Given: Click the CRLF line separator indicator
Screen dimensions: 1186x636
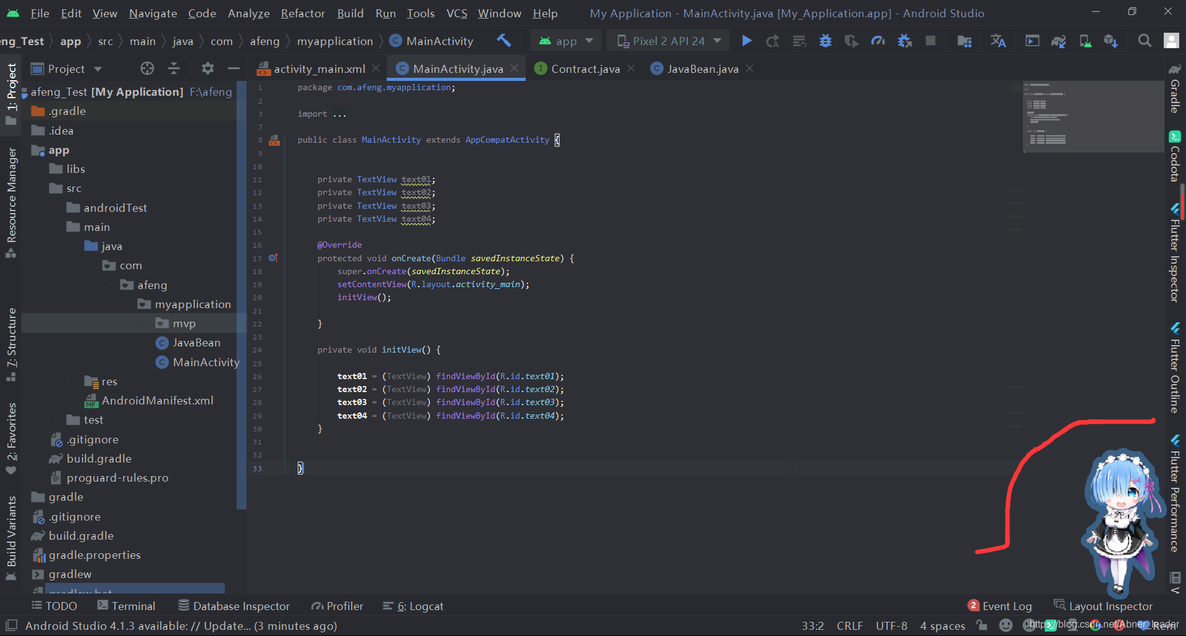Looking at the screenshot, I should tap(849, 626).
